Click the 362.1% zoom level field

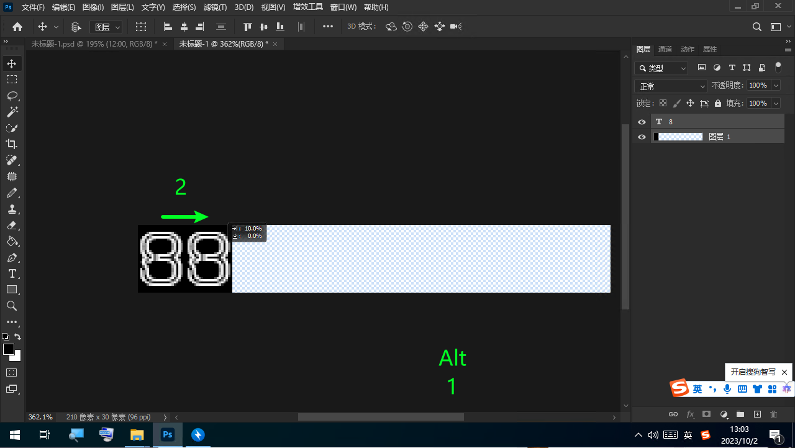(41, 417)
